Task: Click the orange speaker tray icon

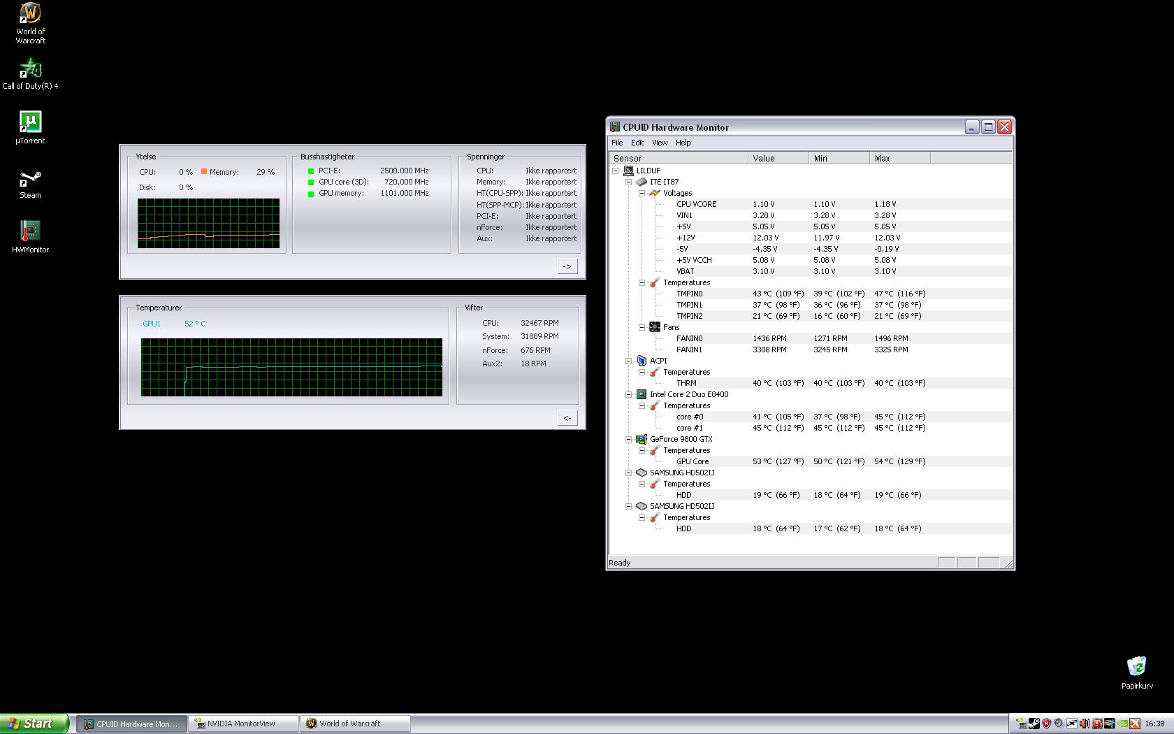Action: (x=1085, y=724)
